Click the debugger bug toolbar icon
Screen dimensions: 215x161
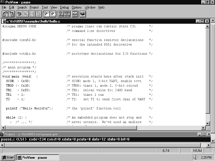click(x=83, y=13)
